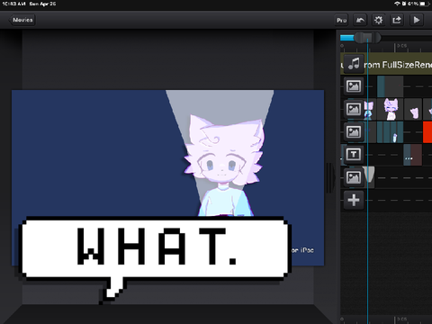
Task: Go back to Movies list
Action: [x=22, y=20]
